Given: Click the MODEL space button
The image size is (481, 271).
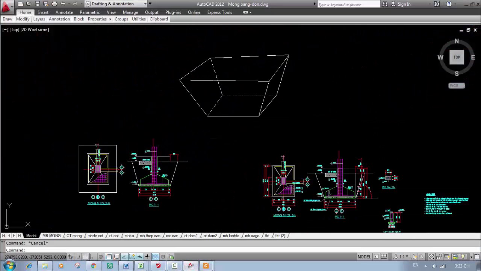Looking at the screenshot, I should click(365, 257).
